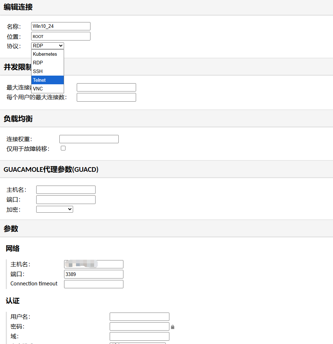Click the empty GUACD proxy 端口 field
The width and height of the screenshot is (333, 344).
(66, 199)
